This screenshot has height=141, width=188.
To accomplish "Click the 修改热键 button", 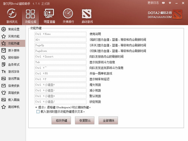I will pos(61,120).
